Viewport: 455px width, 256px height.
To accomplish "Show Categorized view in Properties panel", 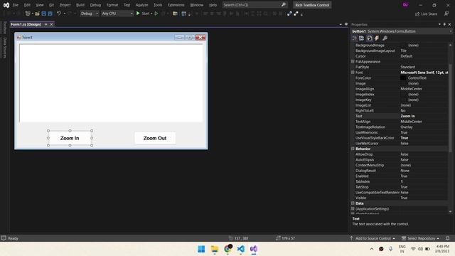I will (x=355, y=38).
